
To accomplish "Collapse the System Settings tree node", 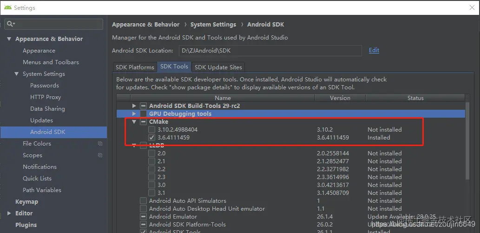I will (17, 74).
